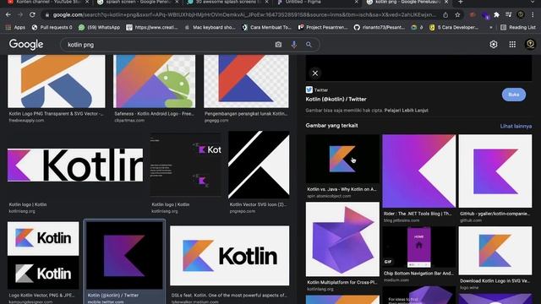
Task: Open the Safeness Kotlin Android Logo result
Action: tap(154, 81)
